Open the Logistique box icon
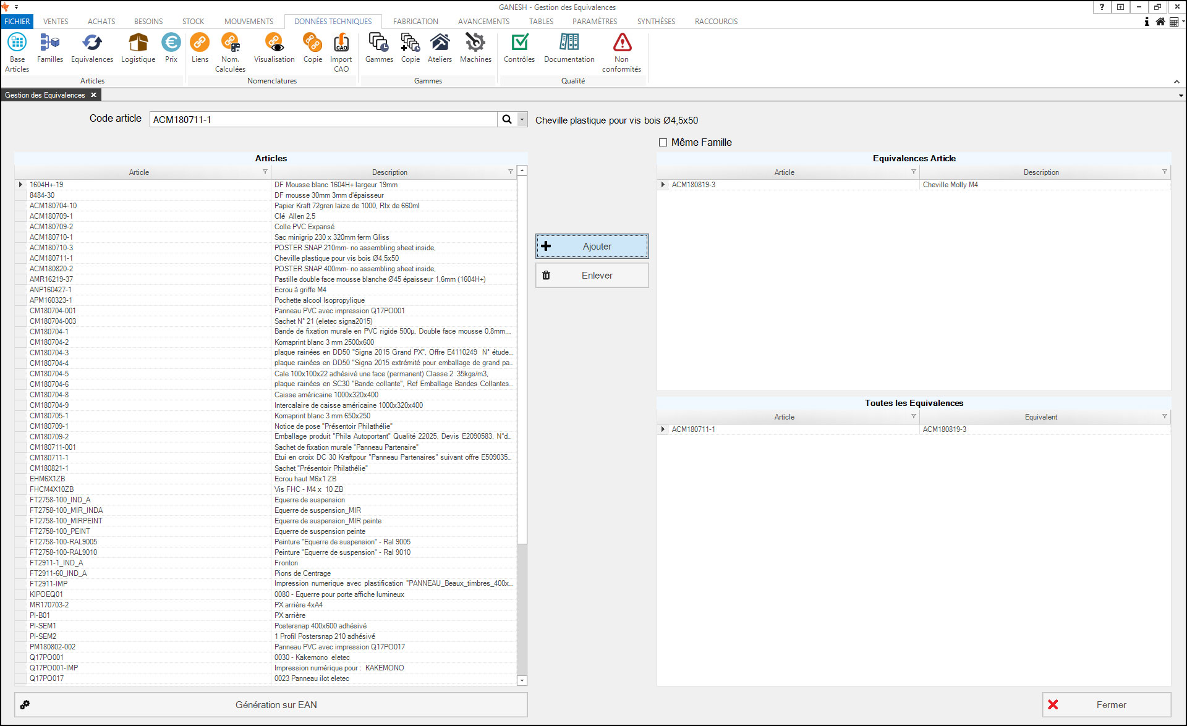This screenshot has width=1187, height=726. [138, 43]
